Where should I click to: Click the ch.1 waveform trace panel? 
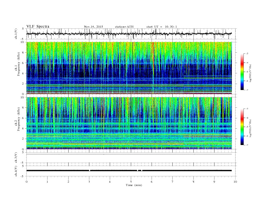[x=131, y=34]
